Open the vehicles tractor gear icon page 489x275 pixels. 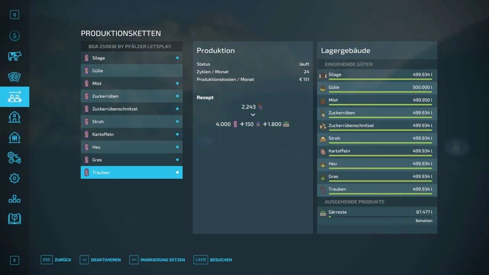pyautogui.click(x=15, y=157)
